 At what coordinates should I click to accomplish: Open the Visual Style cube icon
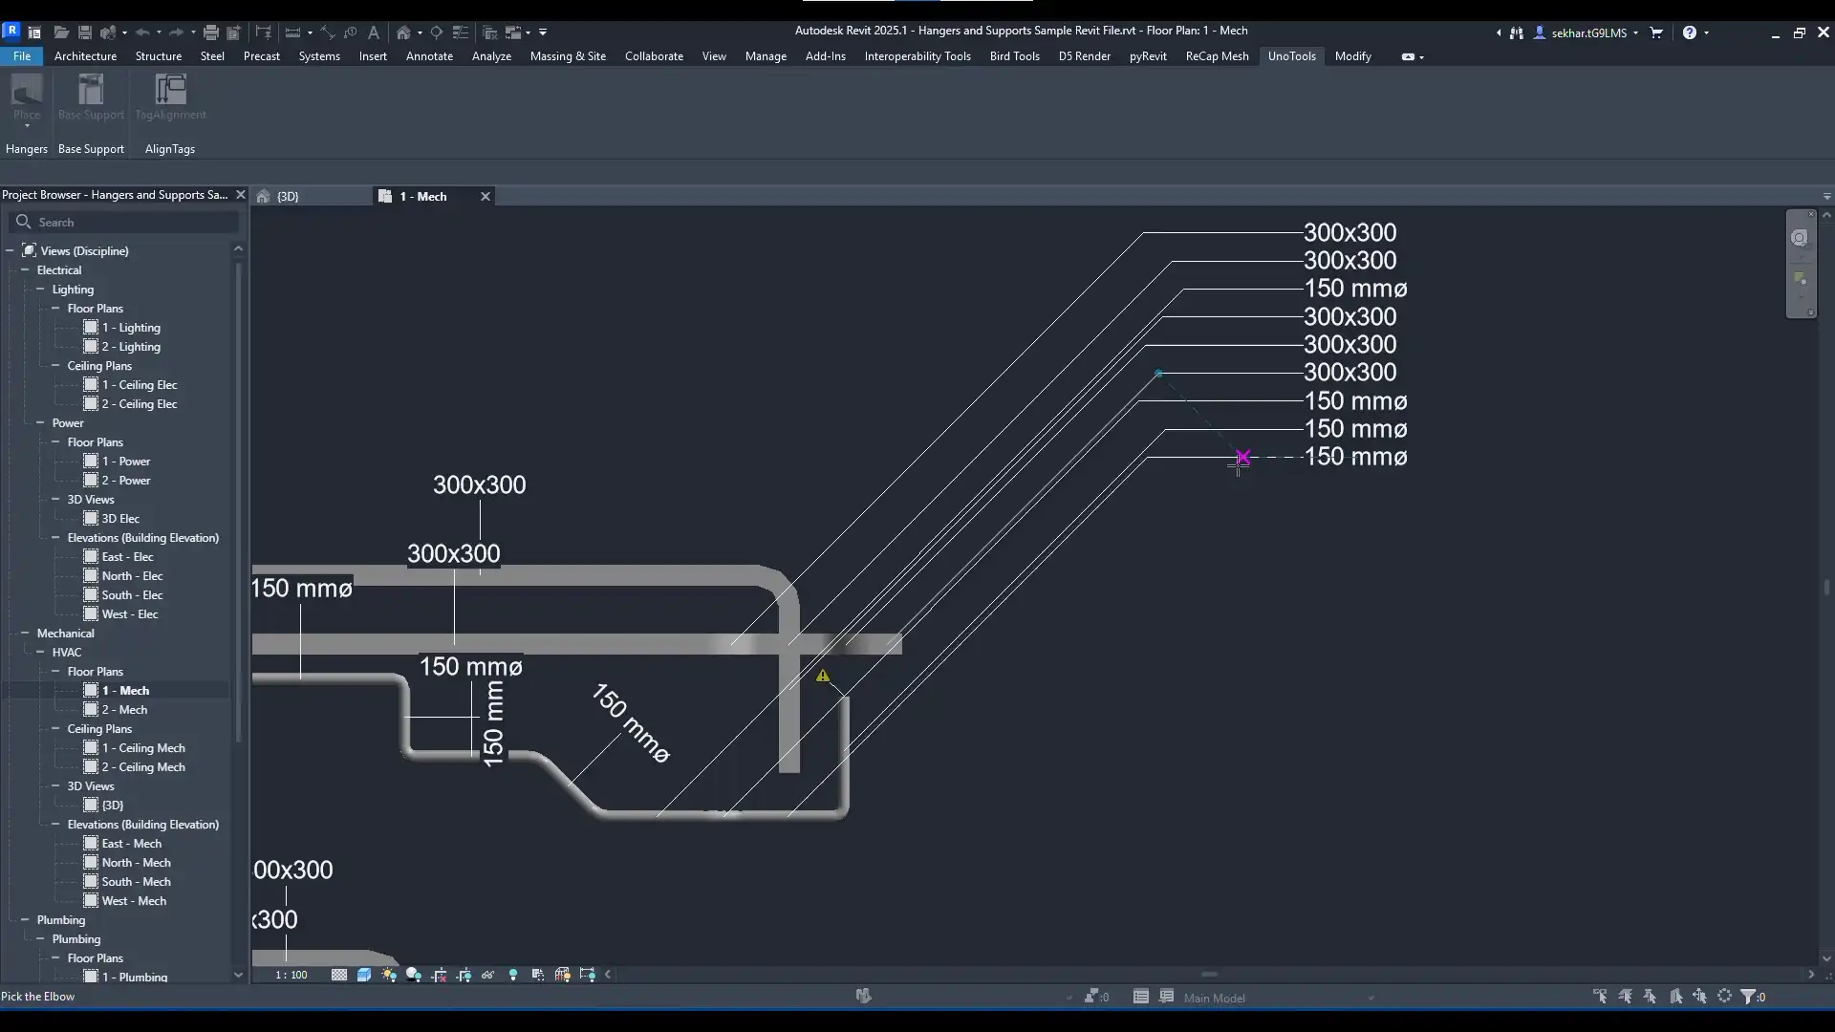click(364, 976)
